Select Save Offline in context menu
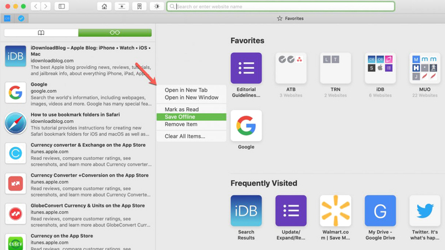This screenshot has height=250, width=445. pyautogui.click(x=180, y=117)
